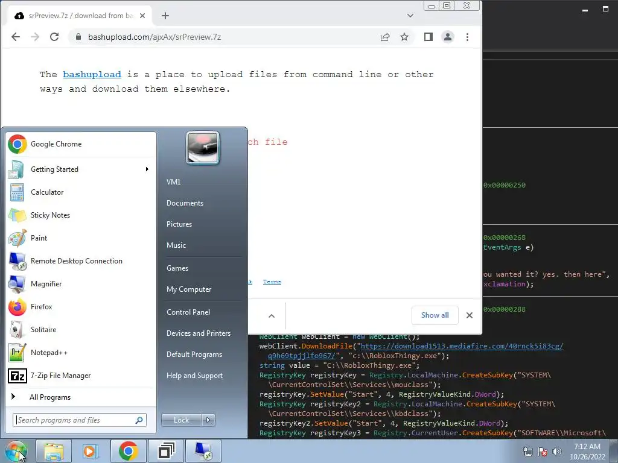
Task: Start the Magnifier tool
Action: (81, 284)
